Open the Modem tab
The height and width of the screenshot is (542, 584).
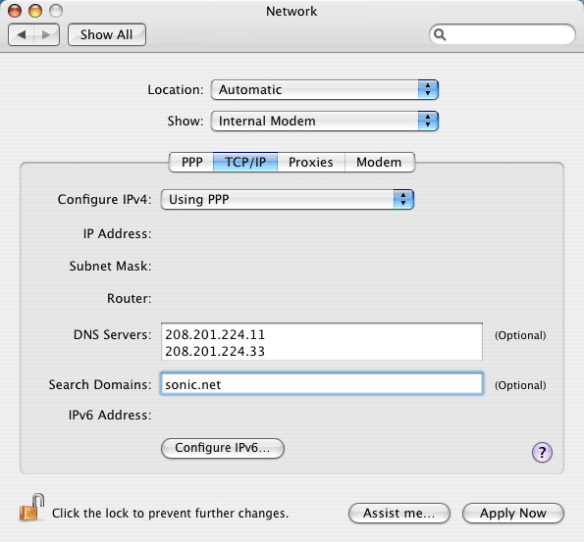click(x=380, y=162)
